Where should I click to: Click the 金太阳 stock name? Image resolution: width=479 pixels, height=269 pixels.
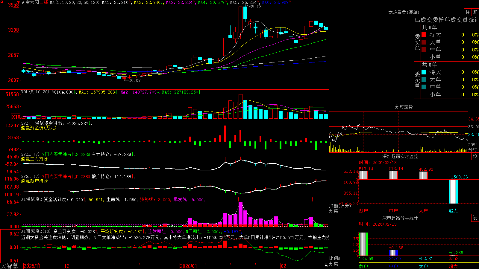pyautogui.click(x=32, y=2)
